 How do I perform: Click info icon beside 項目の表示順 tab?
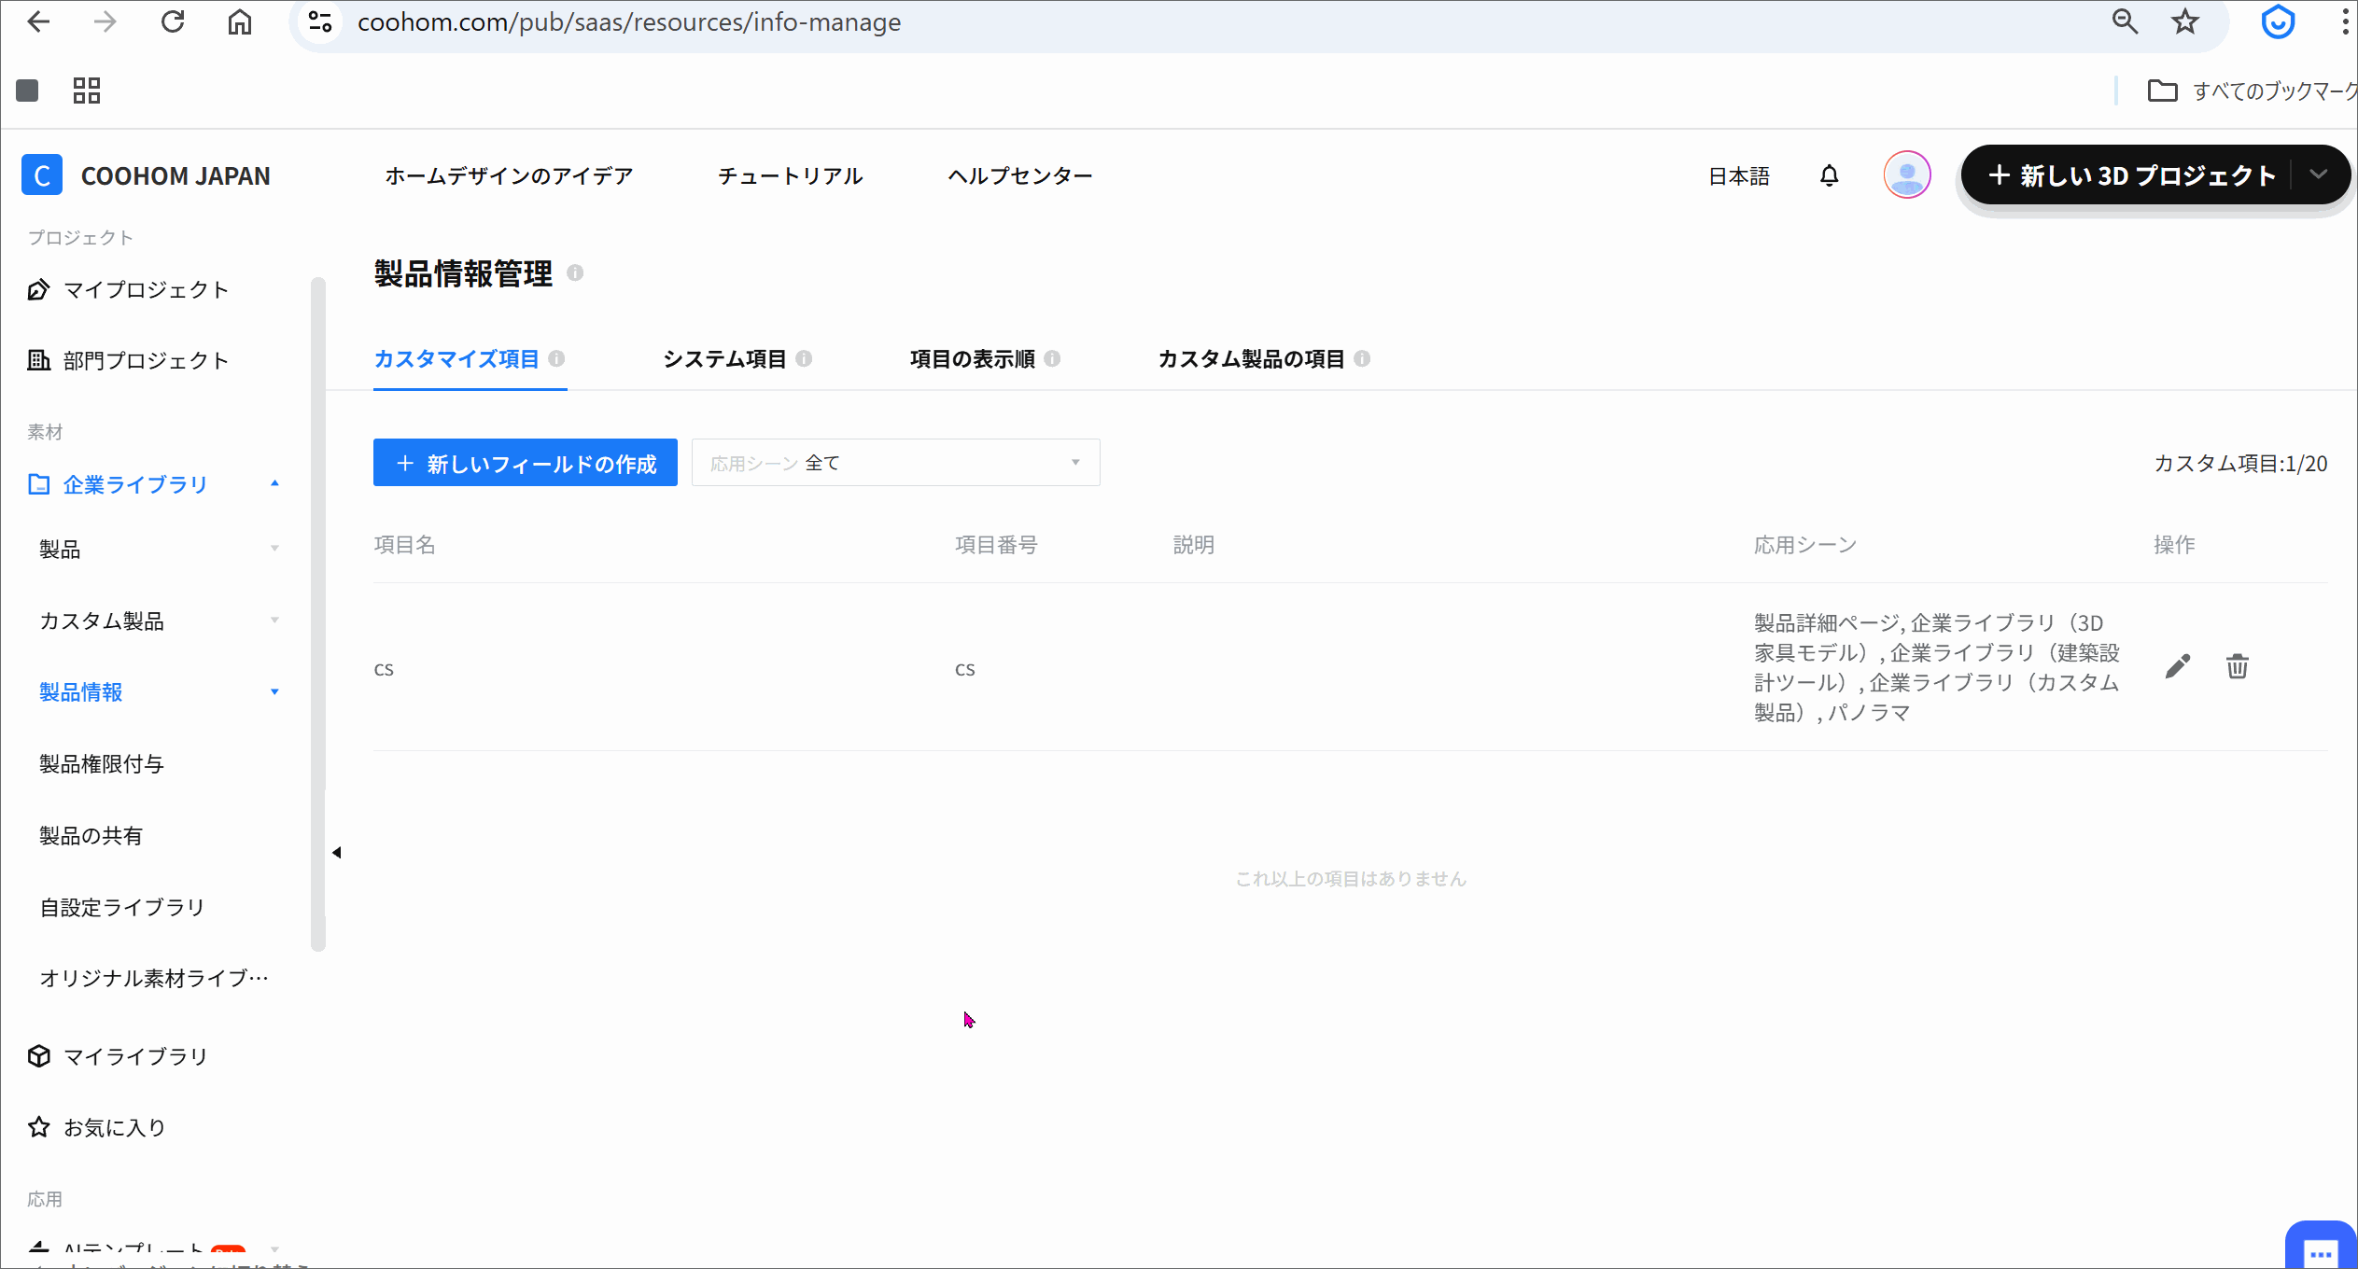(x=1052, y=358)
